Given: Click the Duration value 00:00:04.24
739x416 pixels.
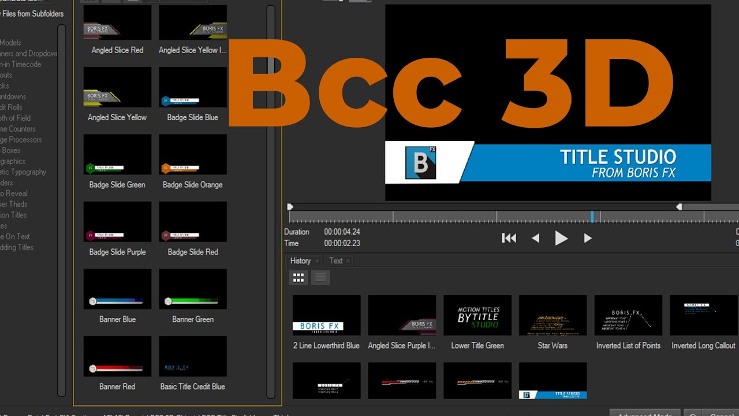Looking at the screenshot, I should pos(342,232).
